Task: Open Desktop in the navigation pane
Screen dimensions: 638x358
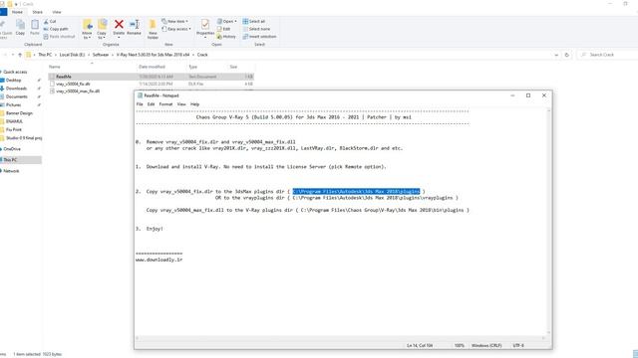Action: pos(13,80)
